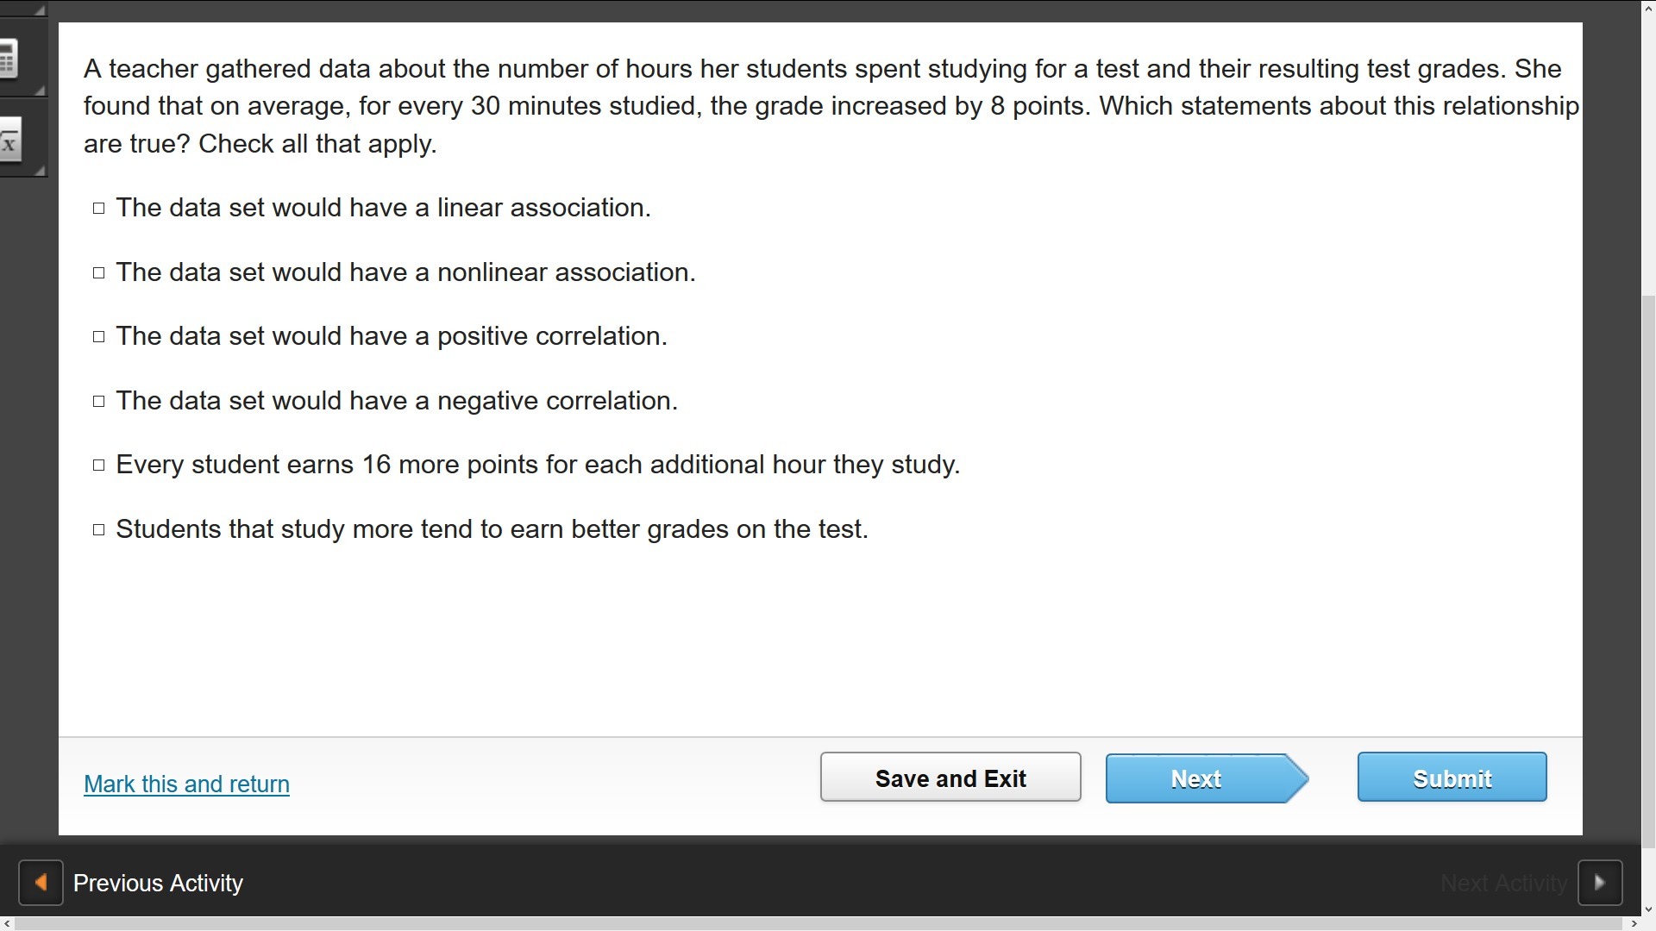Click the horizontal scrollbar left arrow
Viewport: 1656px width, 931px height.
click(7, 924)
